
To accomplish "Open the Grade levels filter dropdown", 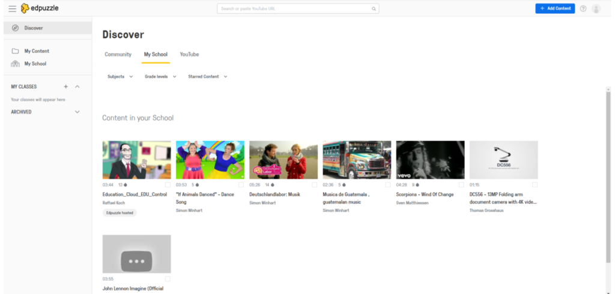I will pyautogui.click(x=160, y=76).
